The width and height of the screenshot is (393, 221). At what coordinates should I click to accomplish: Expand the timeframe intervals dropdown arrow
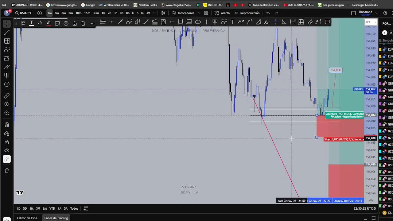coord(154,13)
